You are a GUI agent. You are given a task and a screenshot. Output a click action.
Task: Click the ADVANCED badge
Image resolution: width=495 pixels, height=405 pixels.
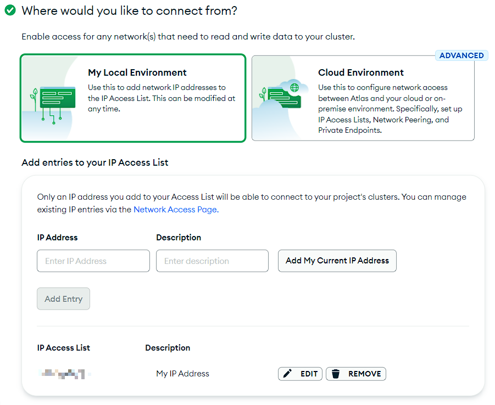(461, 55)
